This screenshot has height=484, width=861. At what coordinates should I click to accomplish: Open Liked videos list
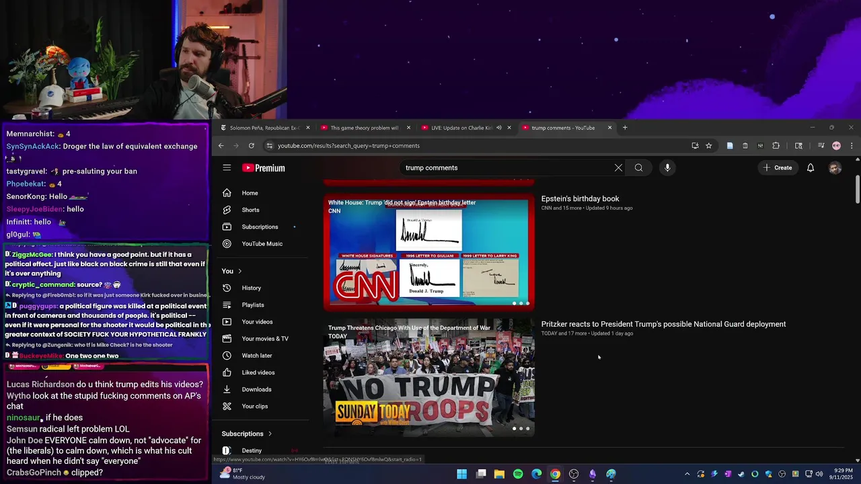tap(261, 372)
